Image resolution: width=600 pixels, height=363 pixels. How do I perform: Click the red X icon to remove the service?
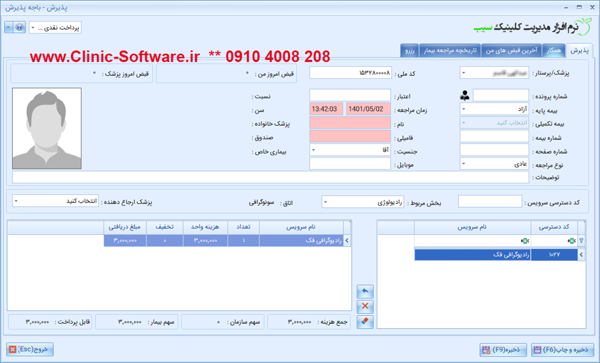364,306
